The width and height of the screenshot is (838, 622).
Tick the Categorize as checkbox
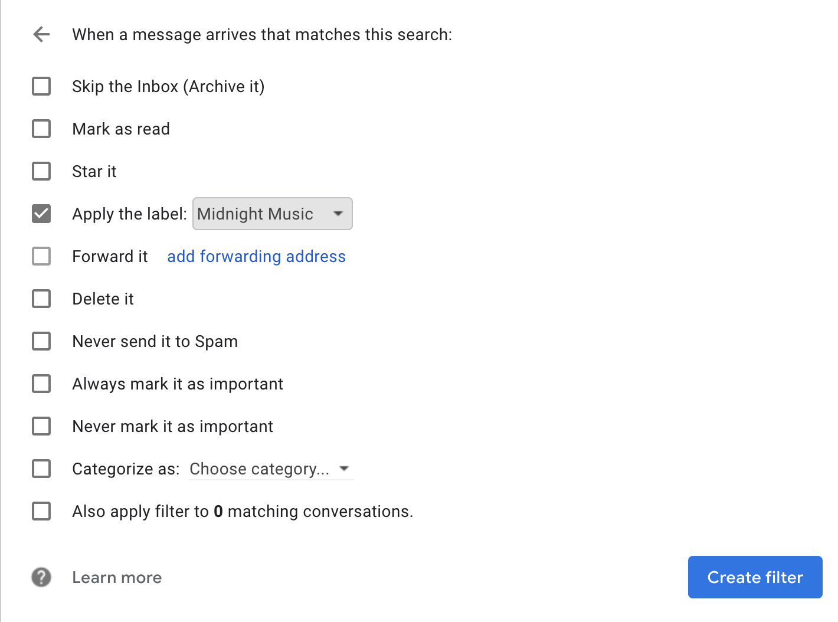41,469
